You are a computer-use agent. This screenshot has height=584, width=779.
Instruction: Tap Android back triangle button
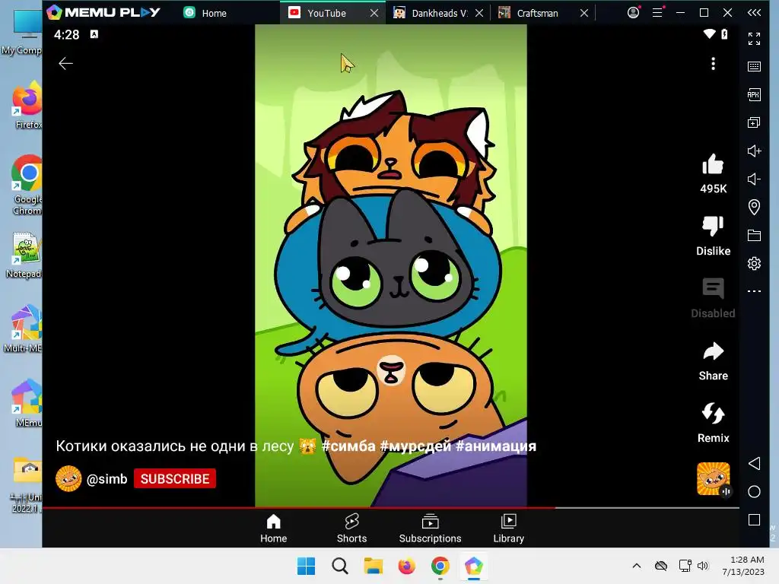(754, 463)
